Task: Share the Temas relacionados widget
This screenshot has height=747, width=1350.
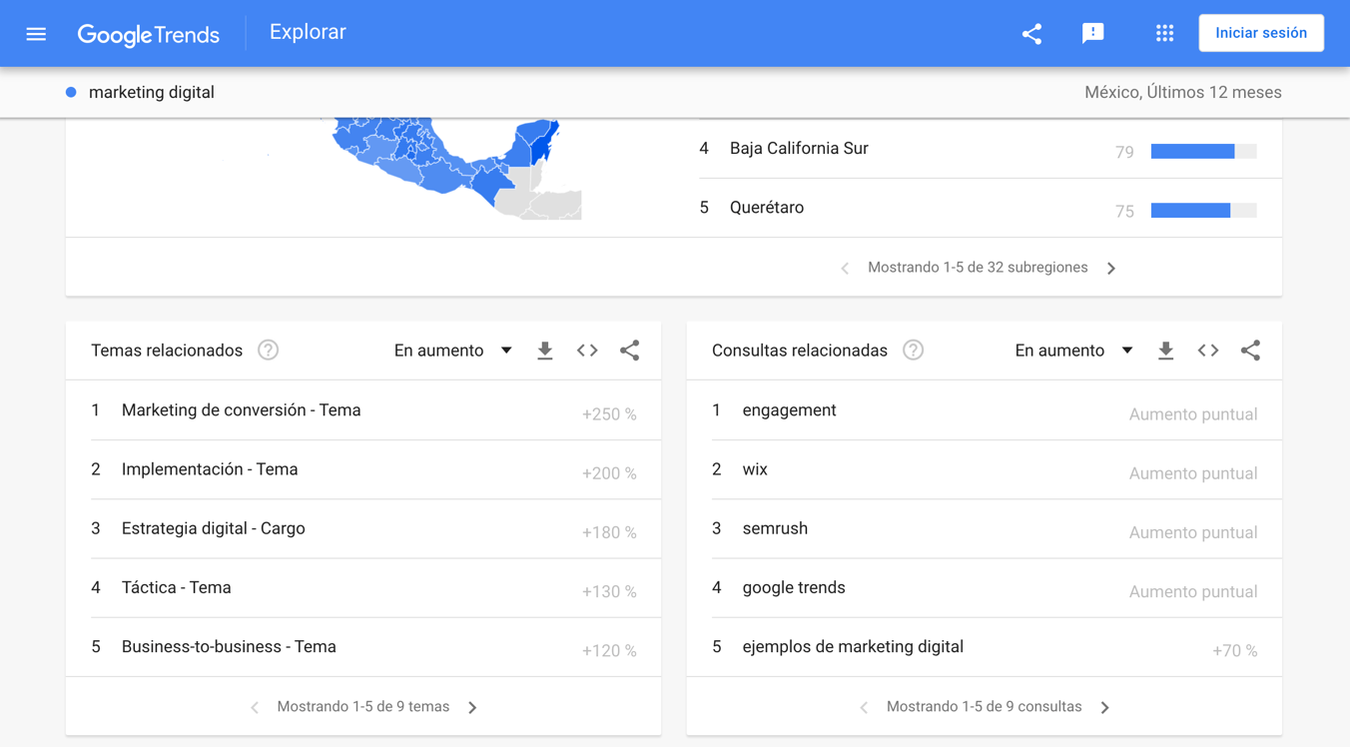Action: click(x=629, y=351)
